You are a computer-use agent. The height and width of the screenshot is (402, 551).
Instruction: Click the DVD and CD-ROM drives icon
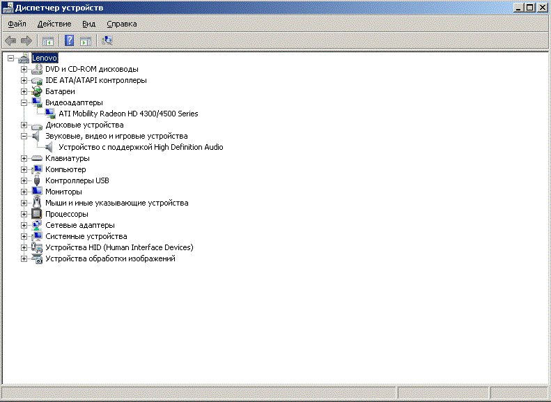coord(37,69)
